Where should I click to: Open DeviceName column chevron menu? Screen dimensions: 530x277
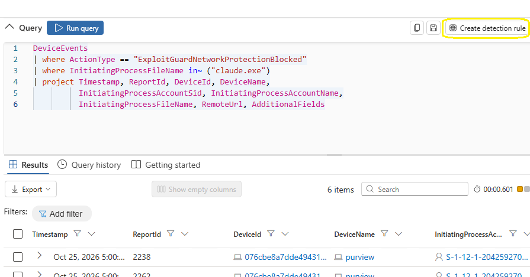click(x=399, y=234)
